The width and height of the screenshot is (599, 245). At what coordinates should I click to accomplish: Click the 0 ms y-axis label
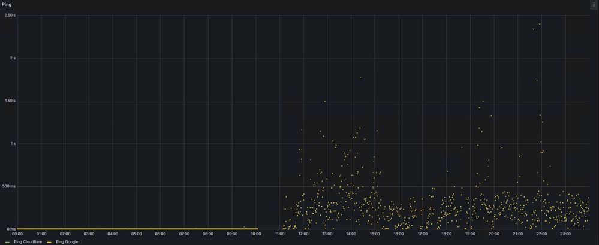(11, 229)
